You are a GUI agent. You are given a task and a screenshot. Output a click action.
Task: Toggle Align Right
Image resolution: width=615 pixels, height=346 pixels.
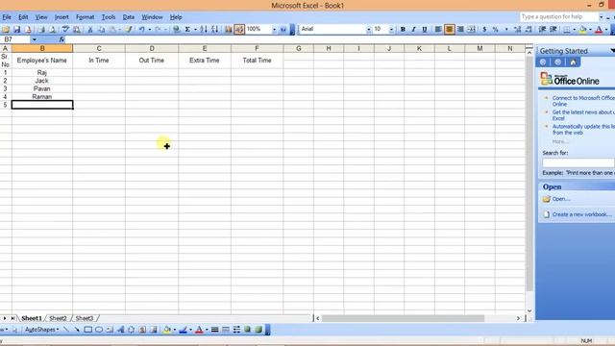point(460,30)
